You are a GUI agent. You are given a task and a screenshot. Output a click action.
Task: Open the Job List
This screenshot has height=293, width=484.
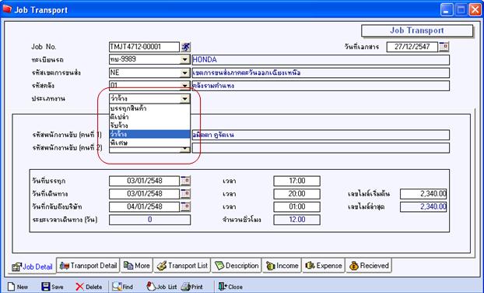coord(161,287)
